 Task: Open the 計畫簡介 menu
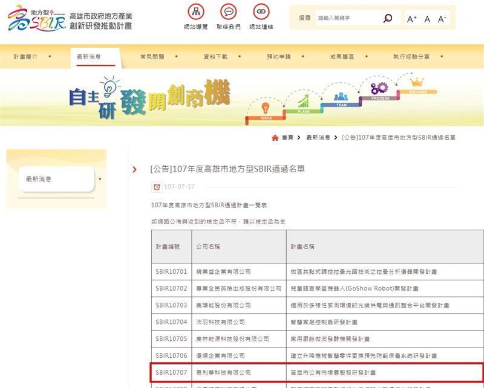[x=25, y=57]
